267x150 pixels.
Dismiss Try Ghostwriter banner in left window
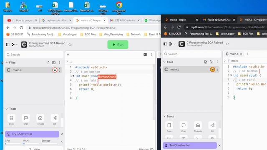tap(62, 134)
